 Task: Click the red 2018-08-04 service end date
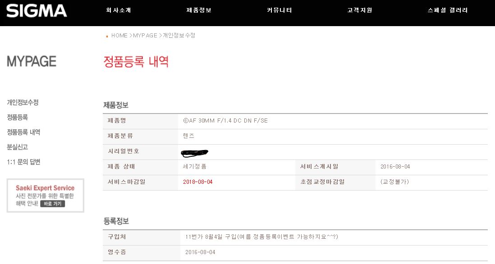(197, 182)
